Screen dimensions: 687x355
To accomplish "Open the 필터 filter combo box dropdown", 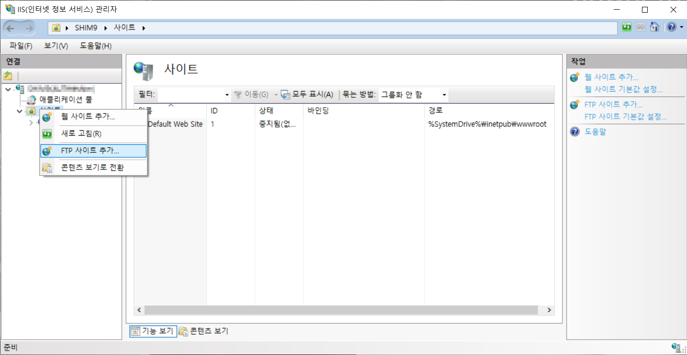I will click(x=227, y=95).
